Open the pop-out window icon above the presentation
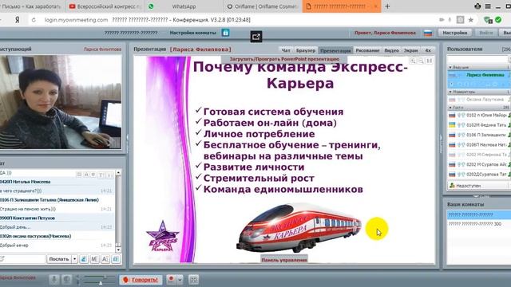511x287 pixels. click(x=256, y=37)
